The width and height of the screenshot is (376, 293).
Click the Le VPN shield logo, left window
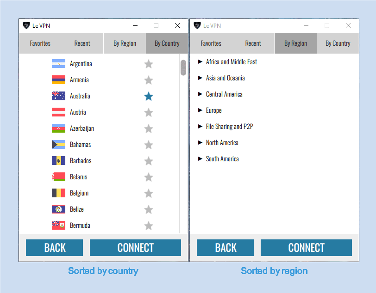26,25
